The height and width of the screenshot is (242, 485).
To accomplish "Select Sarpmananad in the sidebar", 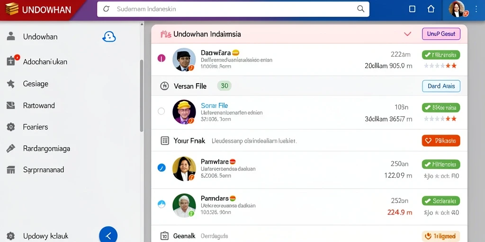I will tap(43, 170).
